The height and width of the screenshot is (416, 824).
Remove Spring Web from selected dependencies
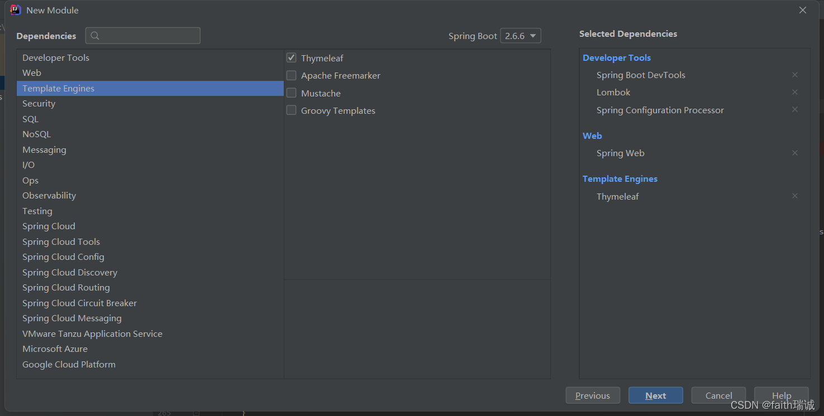coord(795,153)
